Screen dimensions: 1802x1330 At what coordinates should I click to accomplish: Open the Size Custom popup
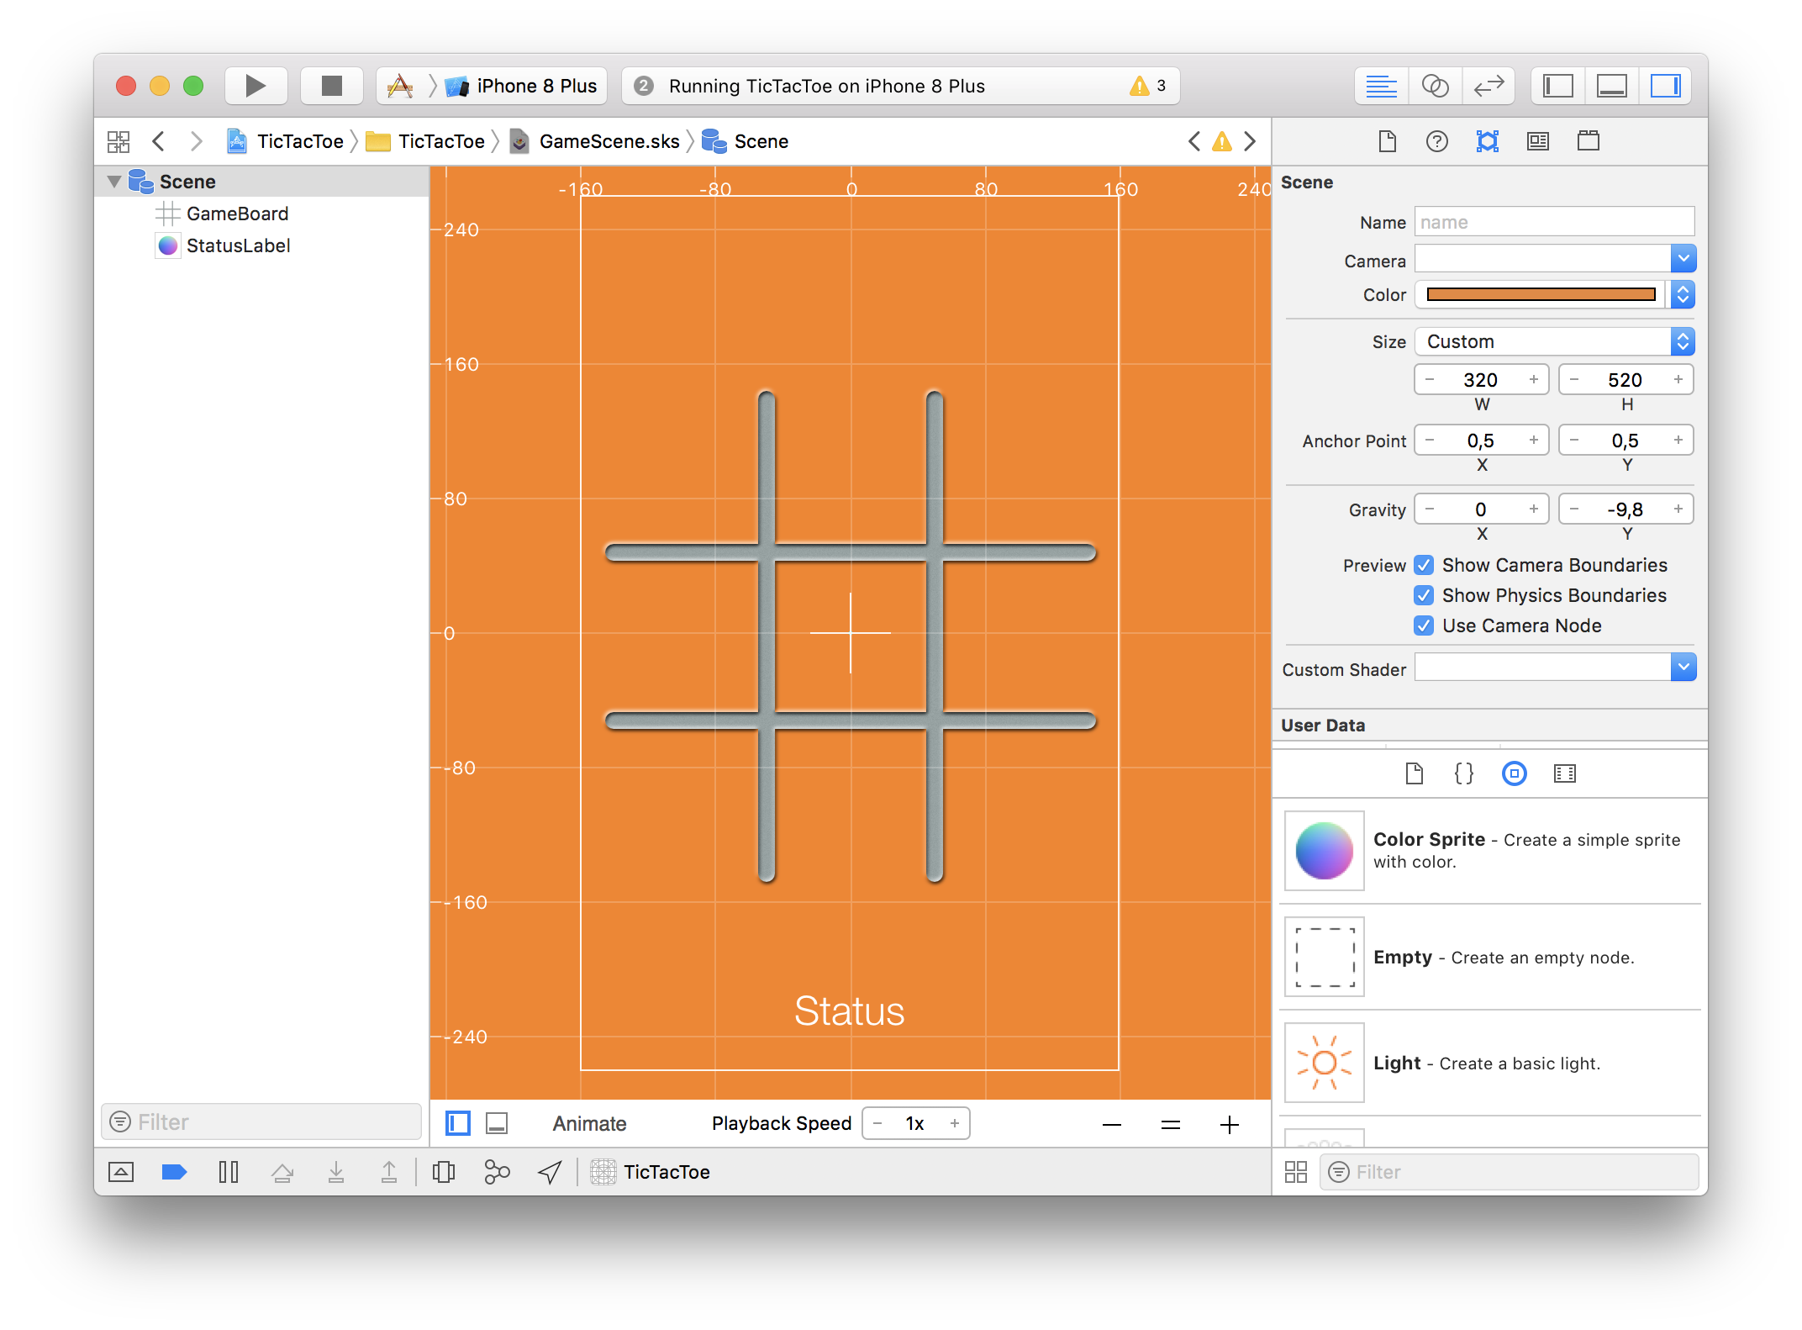(1554, 341)
